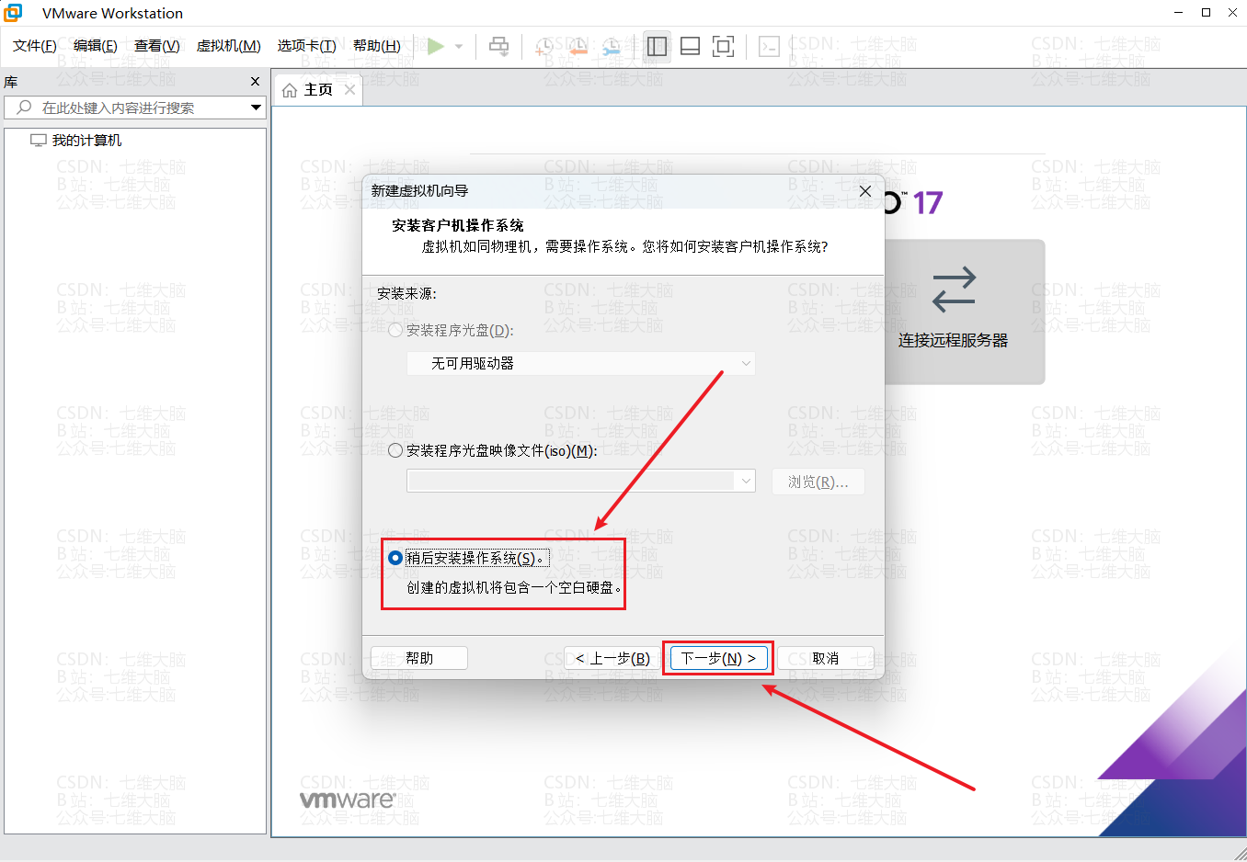1247x862 pixels.
Task: Click the 我的计算机 computer icon
Action: point(39,141)
